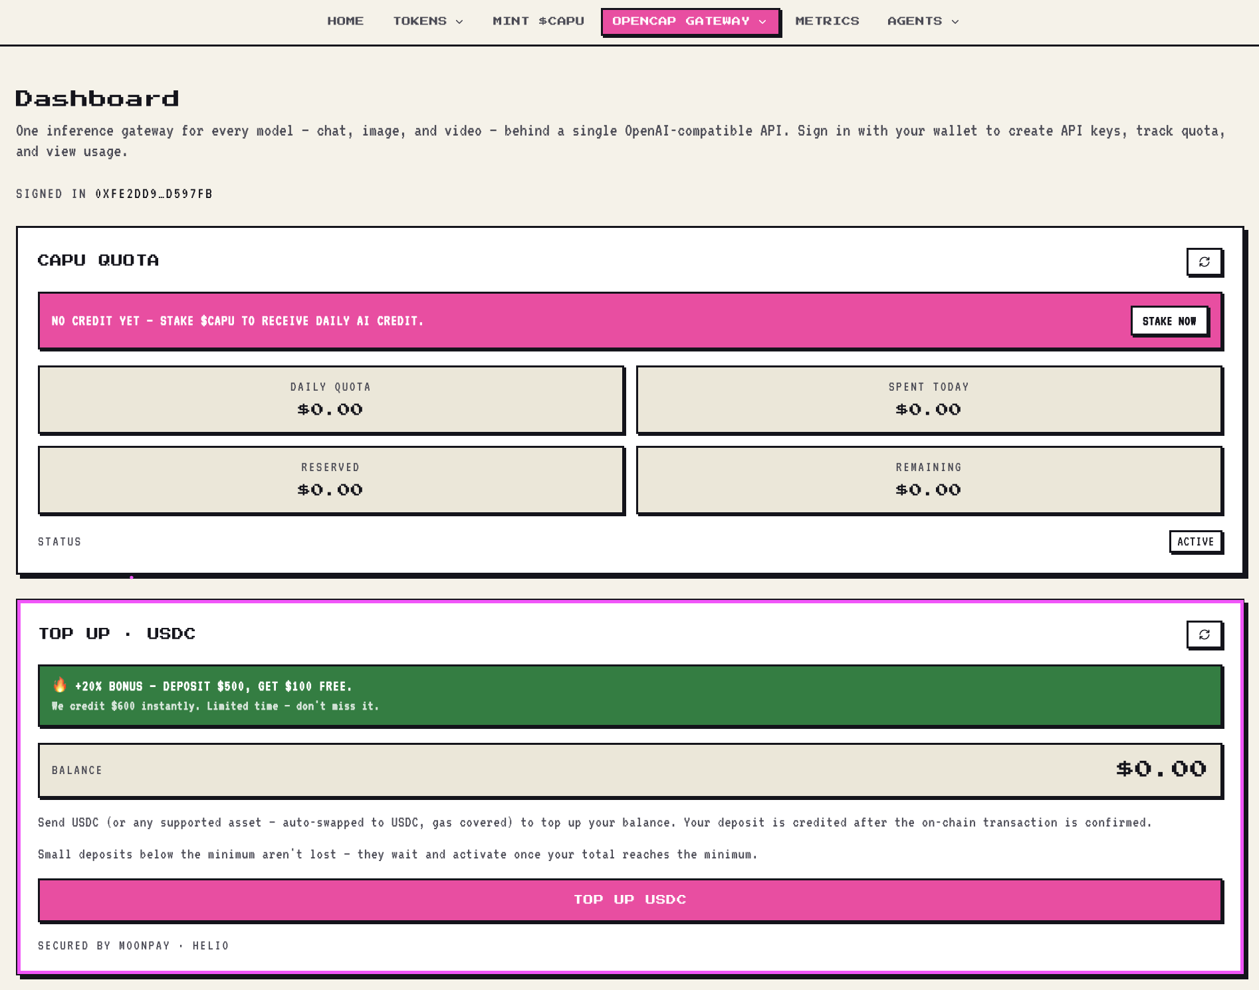Click the Active status badge

point(1195,542)
